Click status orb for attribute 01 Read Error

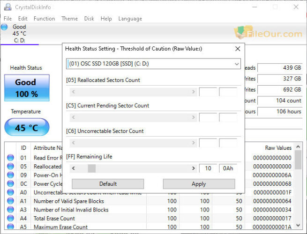[11, 158]
